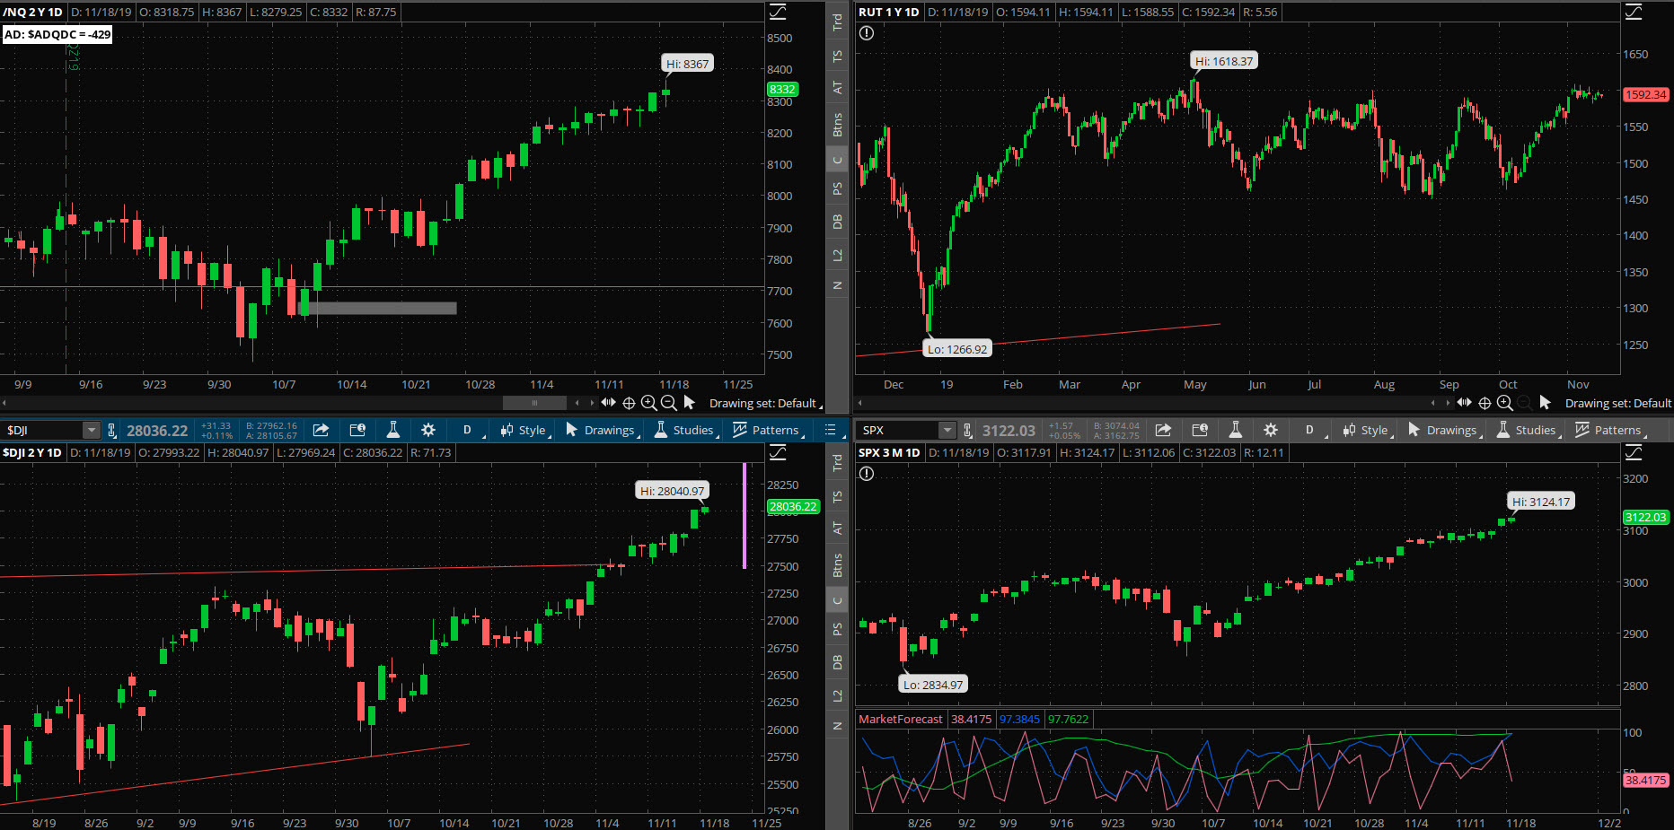This screenshot has width=1674, height=830.
Task: Open the list menu icon in $DJI toolbar
Action: [x=832, y=430]
